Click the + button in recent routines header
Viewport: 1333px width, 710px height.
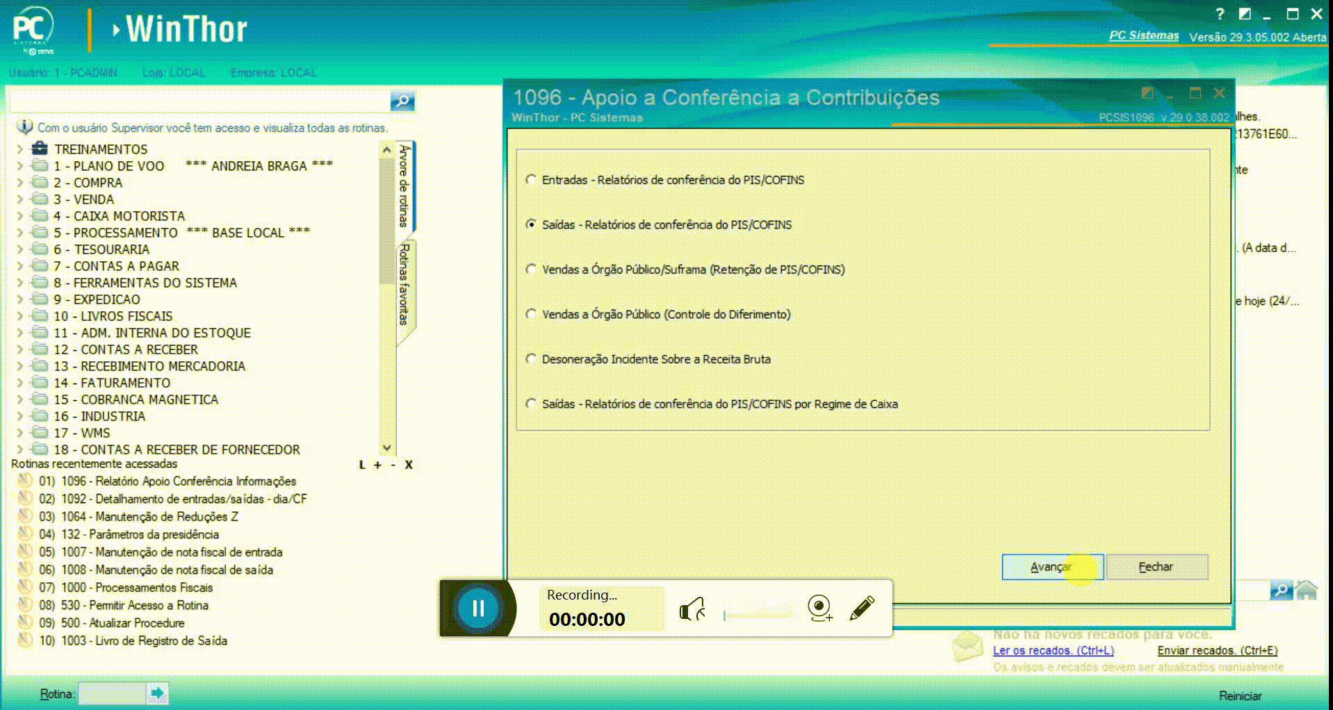(x=377, y=465)
